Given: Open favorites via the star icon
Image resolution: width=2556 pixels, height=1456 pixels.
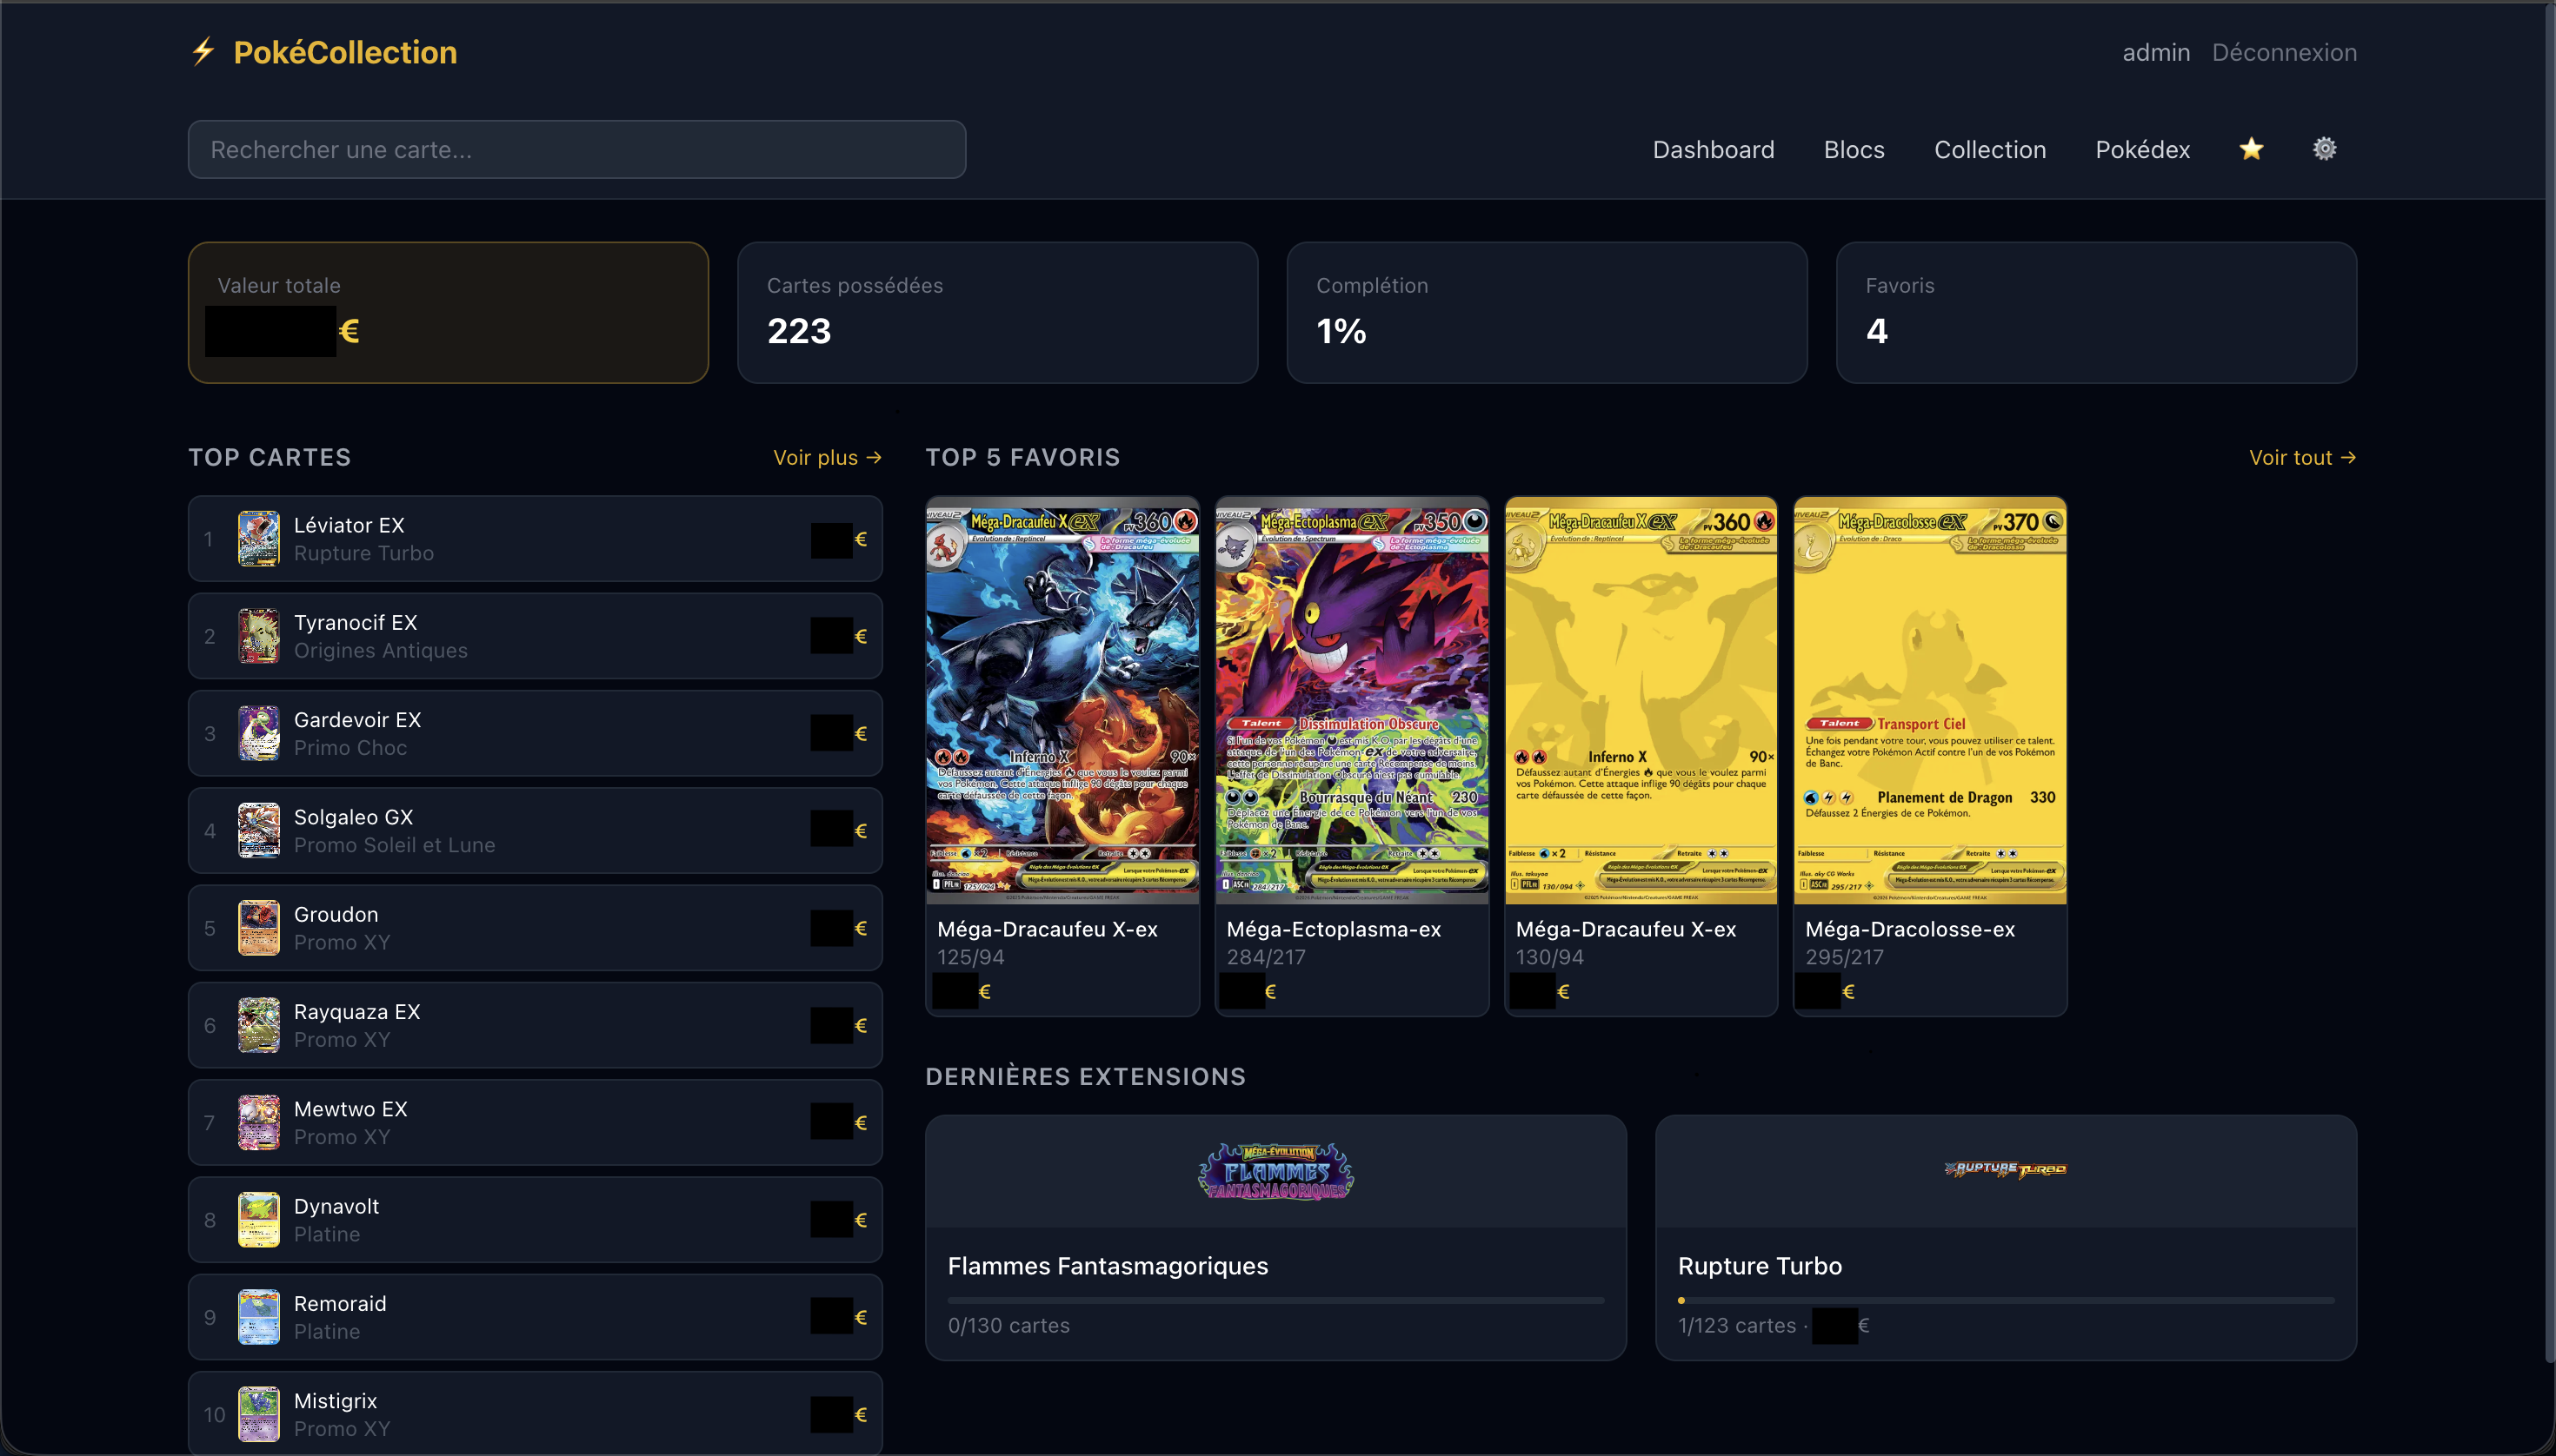Looking at the screenshot, I should click(2252, 149).
